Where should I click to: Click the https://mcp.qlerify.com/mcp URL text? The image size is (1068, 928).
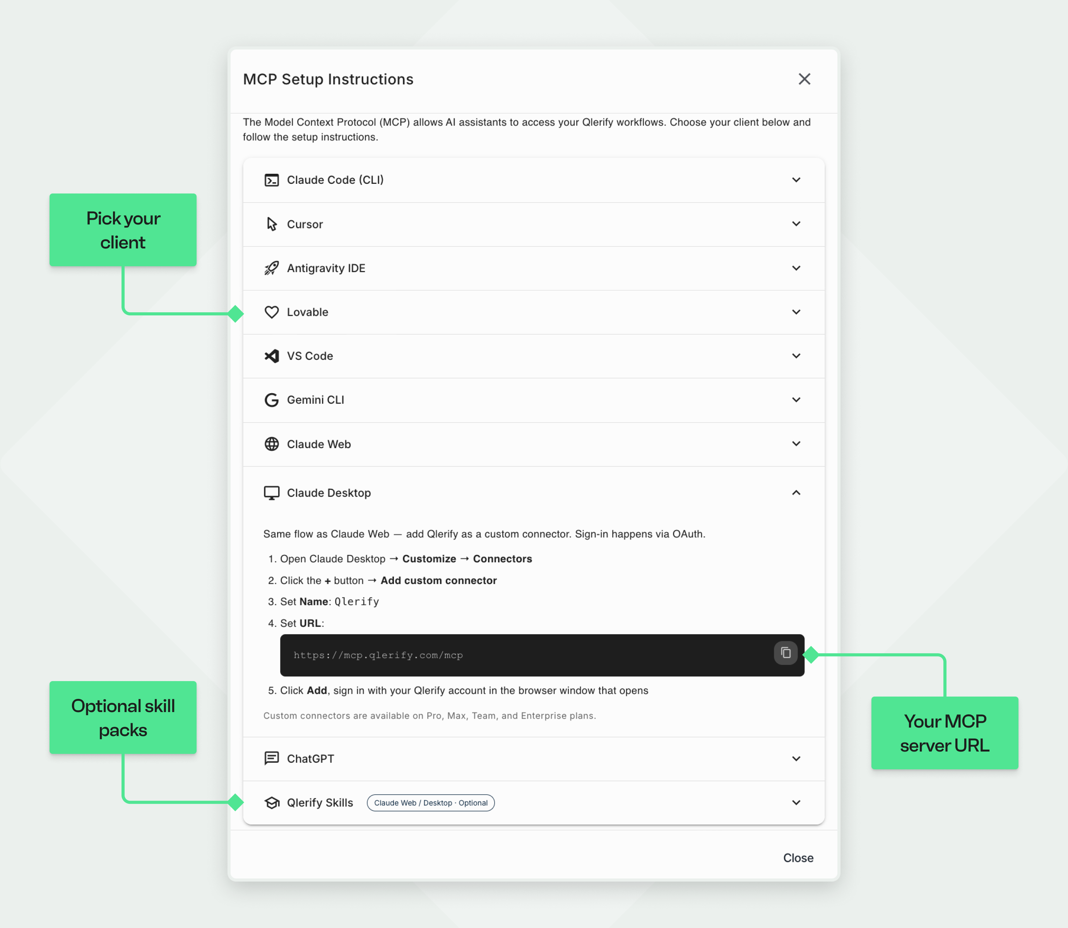pos(378,655)
